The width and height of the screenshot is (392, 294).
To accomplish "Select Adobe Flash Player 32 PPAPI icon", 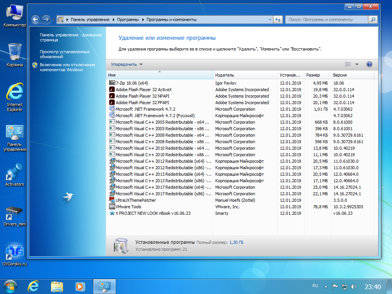I will point(112,102).
